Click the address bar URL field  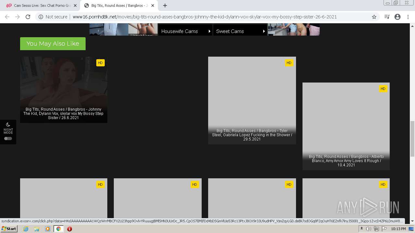coord(205,17)
